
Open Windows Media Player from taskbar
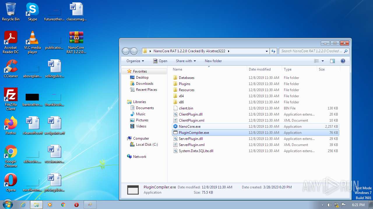(x=50, y=205)
